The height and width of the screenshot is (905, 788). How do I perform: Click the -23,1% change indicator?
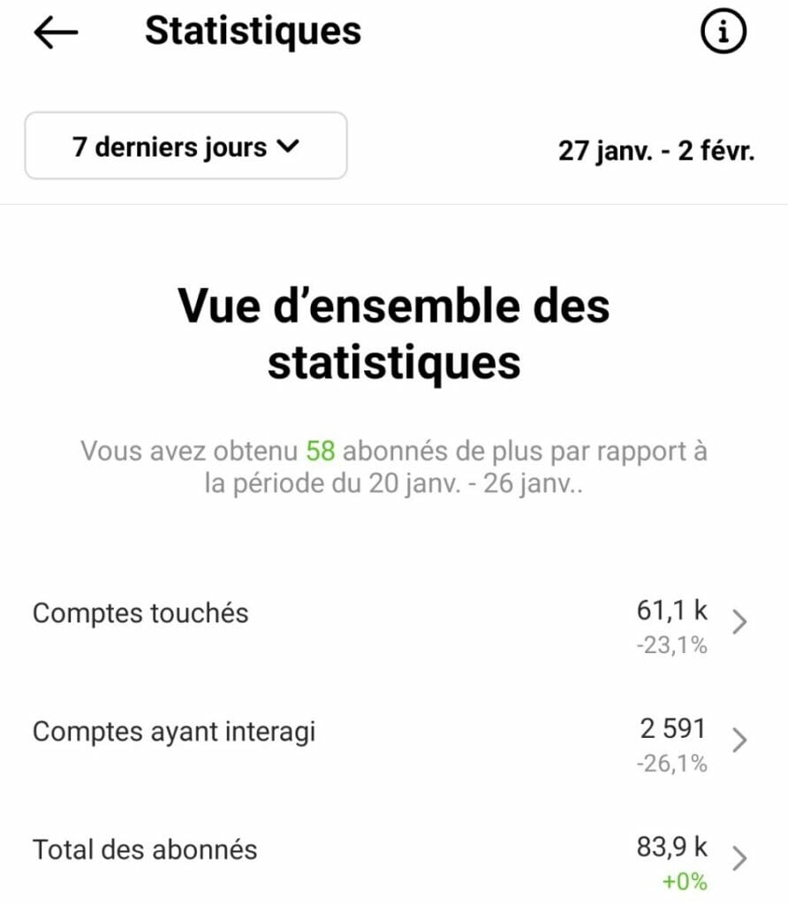pos(671,646)
